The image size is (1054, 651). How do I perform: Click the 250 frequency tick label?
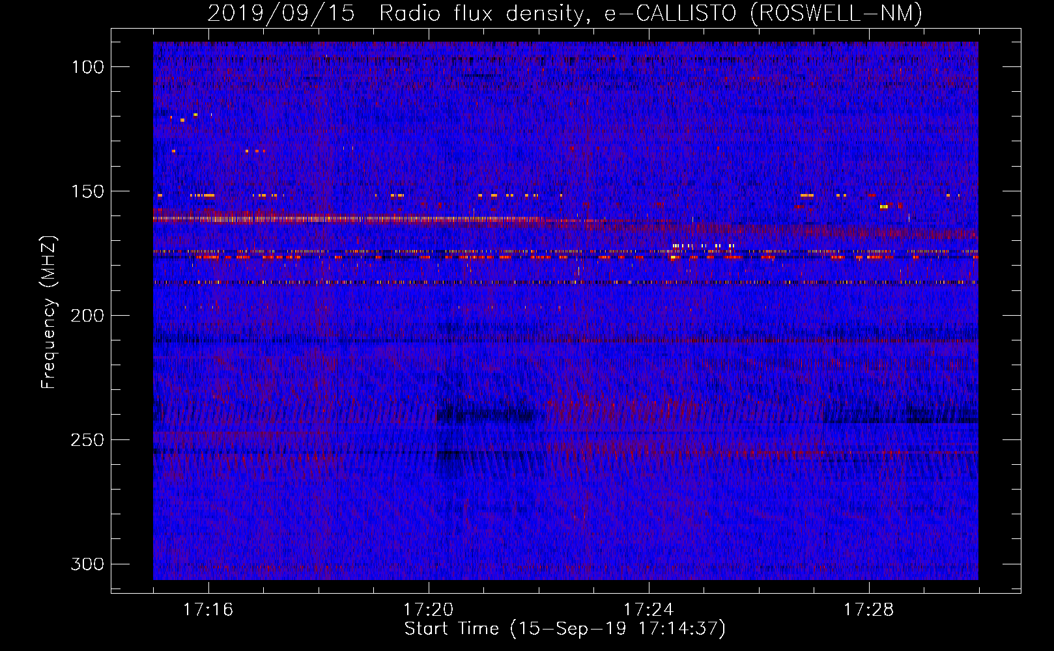pyautogui.click(x=87, y=440)
